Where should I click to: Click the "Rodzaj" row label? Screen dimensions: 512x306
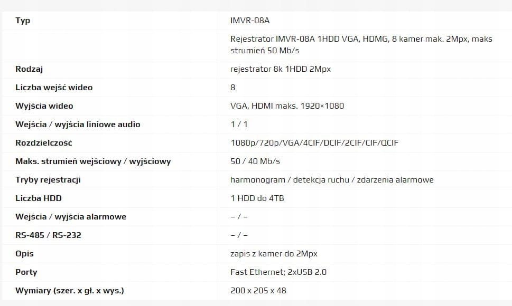(29, 69)
